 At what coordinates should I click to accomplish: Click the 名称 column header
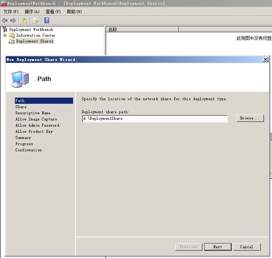click(x=142, y=29)
